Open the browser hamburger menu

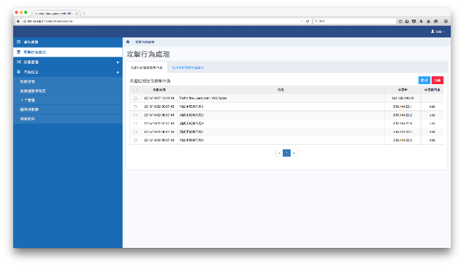[446, 21]
